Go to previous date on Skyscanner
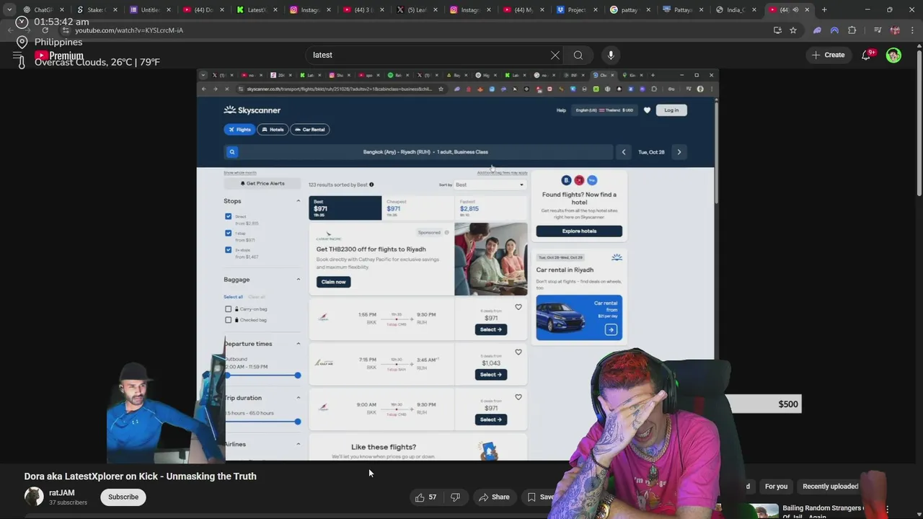This screenshot has width=923, height=519. point(624,152)
